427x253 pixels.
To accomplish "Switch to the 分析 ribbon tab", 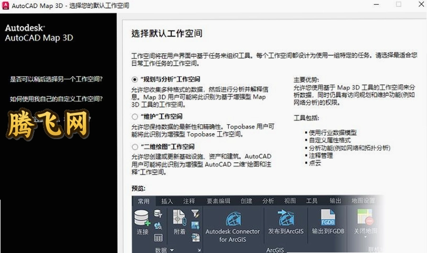I will coord(268,201).
